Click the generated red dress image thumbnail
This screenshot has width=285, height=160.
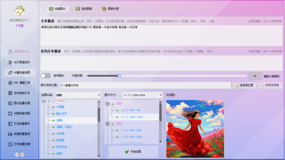tap(195, 129)
